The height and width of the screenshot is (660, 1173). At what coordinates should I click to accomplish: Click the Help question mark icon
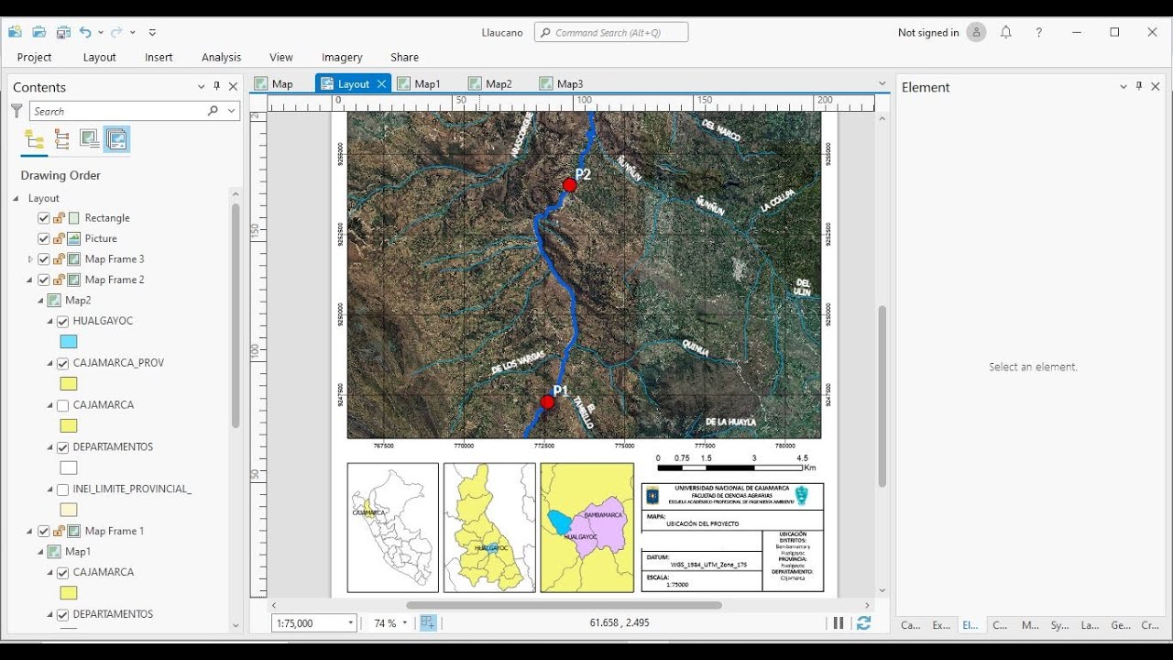click(x=1038, y=32)
